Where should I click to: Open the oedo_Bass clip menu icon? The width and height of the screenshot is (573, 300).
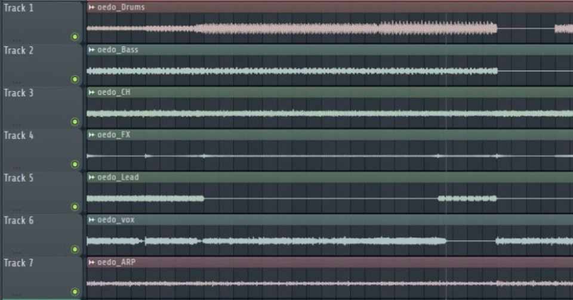(x=91, y=50)
